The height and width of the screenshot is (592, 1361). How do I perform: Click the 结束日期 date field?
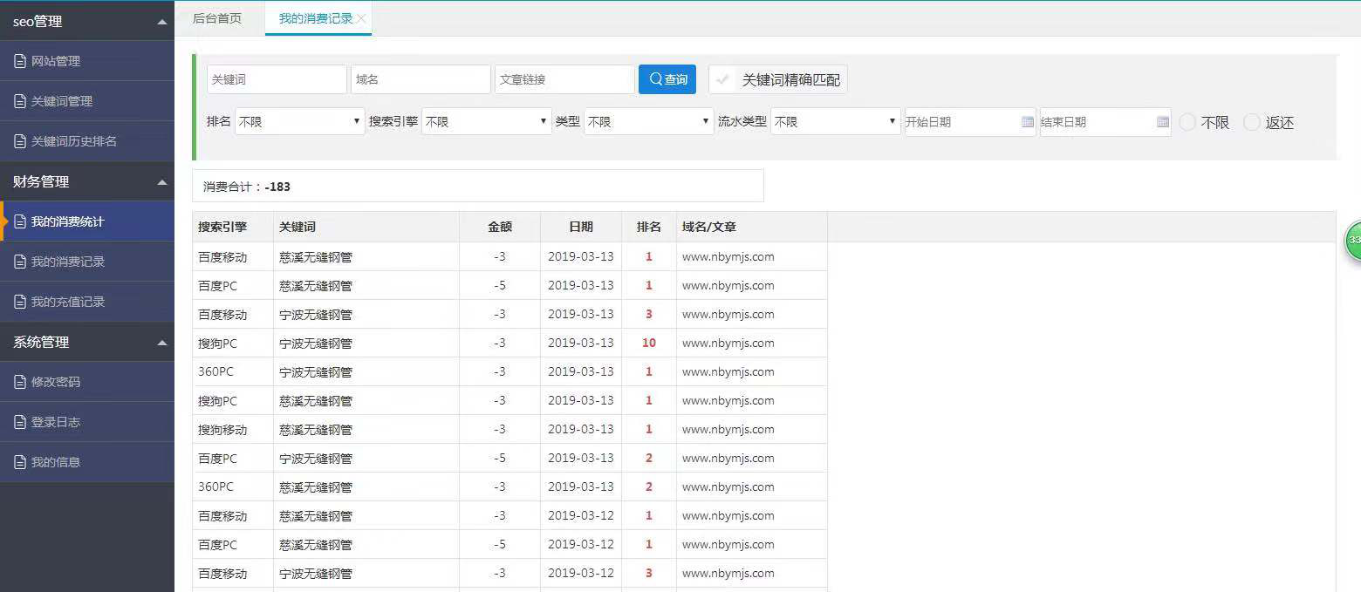pyautogui.click(x=1105, y=122)
